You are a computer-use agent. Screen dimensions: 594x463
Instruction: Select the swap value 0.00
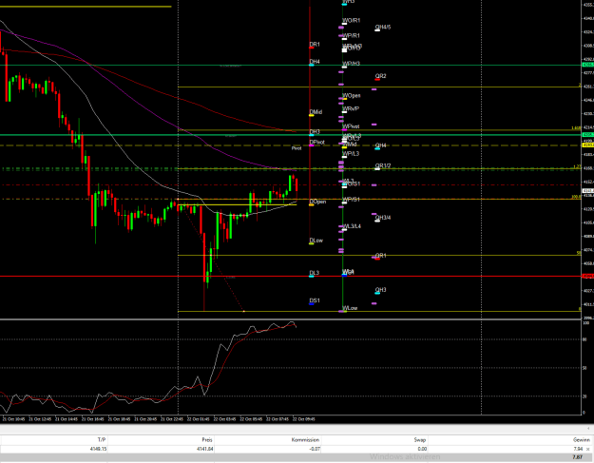422,449
